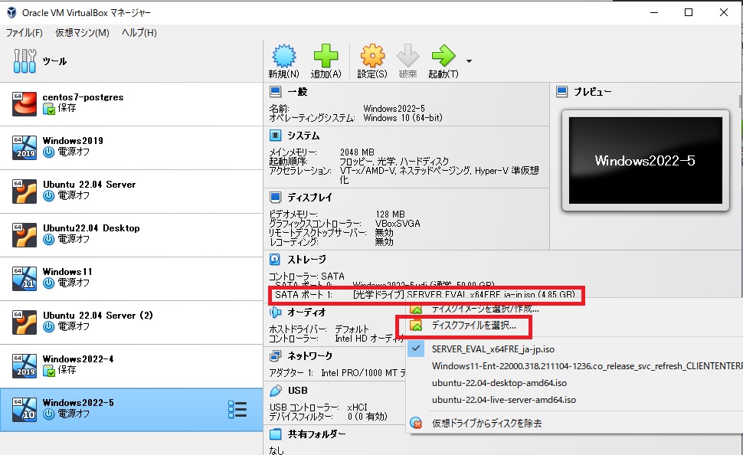Click the ストレージ section header icon
This screenshot has width=743, height=455.
point(275,260)
